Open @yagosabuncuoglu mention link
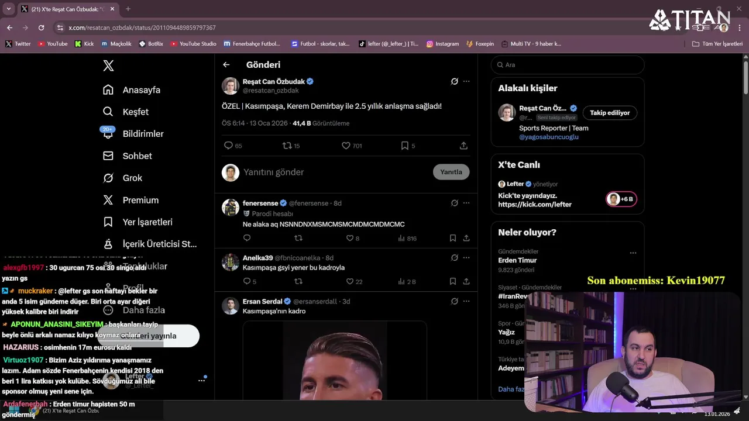Viewport: 749px width, 421px height. [549, 137]
